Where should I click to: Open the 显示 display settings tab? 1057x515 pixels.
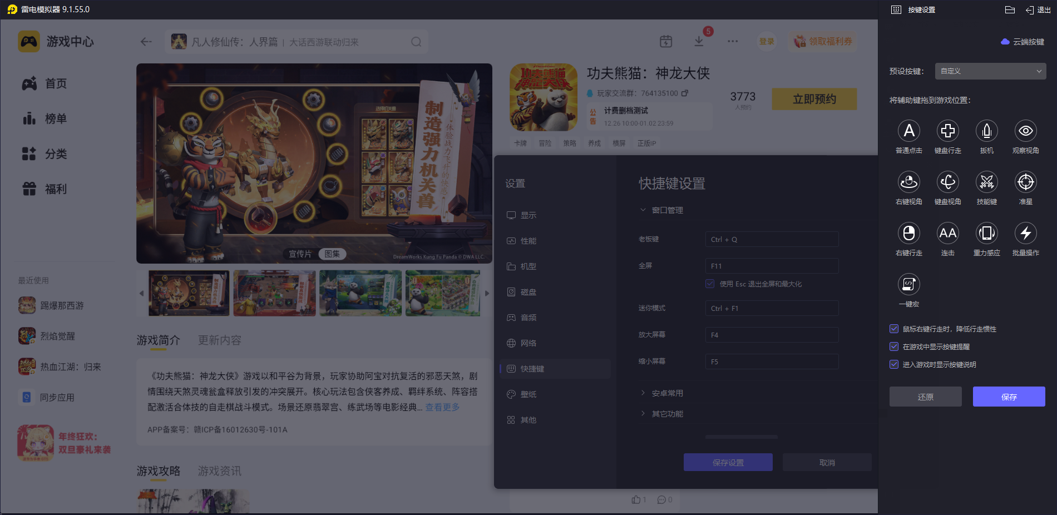click(x=555, y=215)
